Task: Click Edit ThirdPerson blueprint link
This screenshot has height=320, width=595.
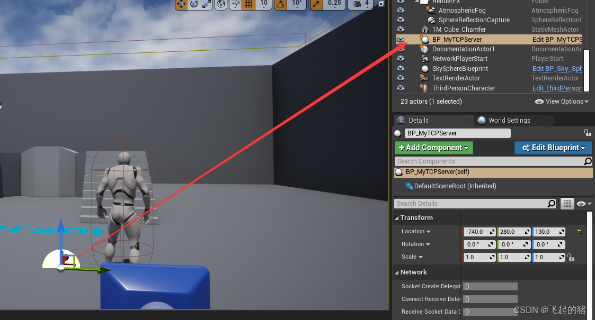Action: click(x=556, y=88)
